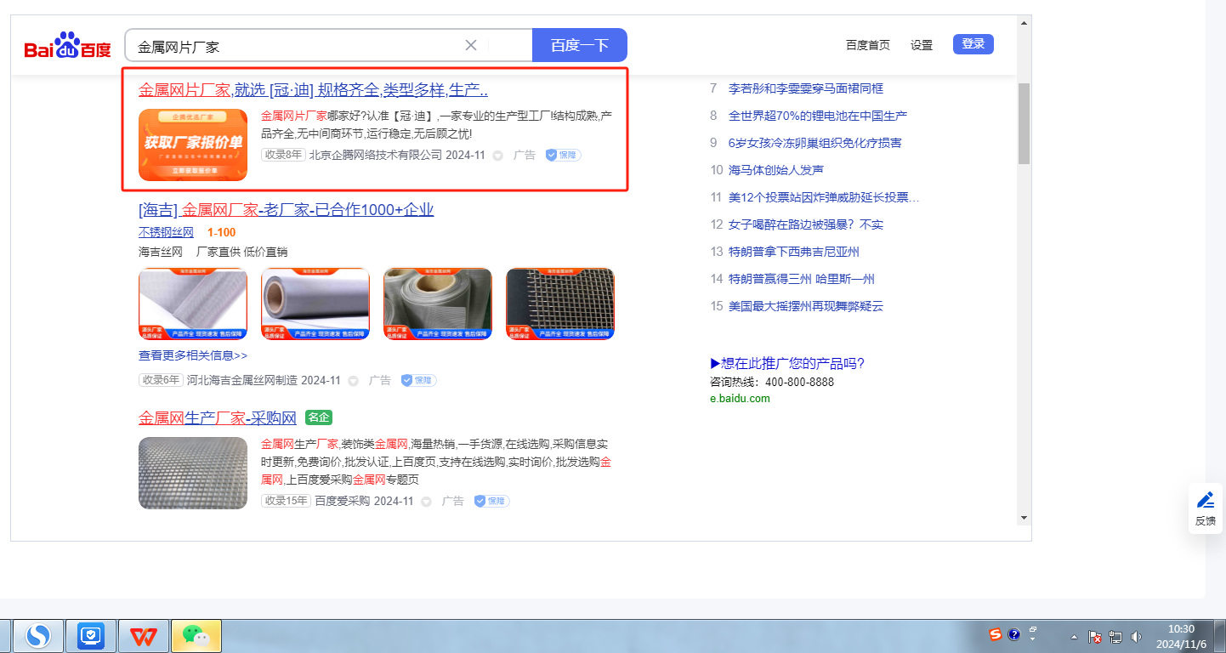Open the language bar options arrow
1226x653 pixels.
coord(1033,638)
